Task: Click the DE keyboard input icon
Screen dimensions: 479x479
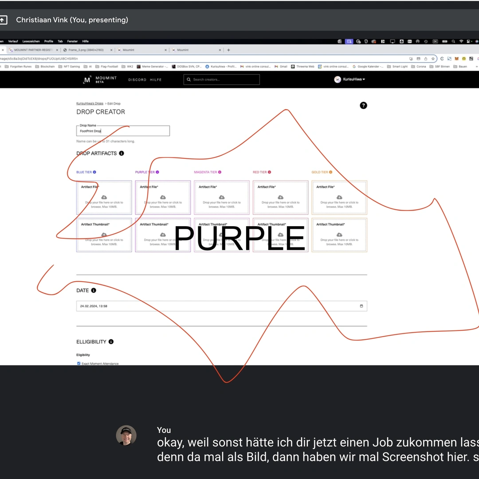Action: tap(436, 41)
